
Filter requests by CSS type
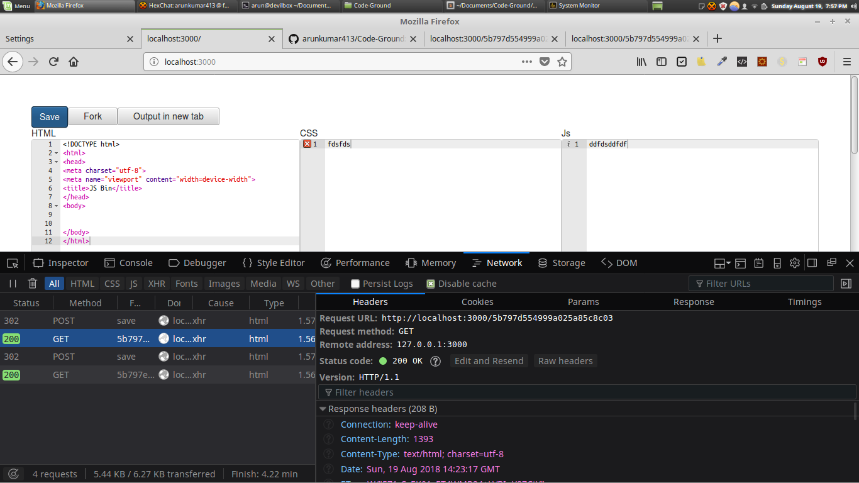[x=112, y=284]
